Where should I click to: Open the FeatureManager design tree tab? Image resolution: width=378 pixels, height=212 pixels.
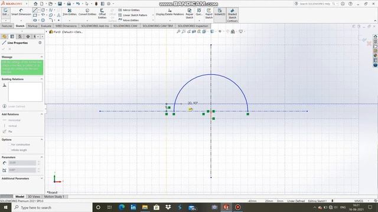(x=4, y=37)
